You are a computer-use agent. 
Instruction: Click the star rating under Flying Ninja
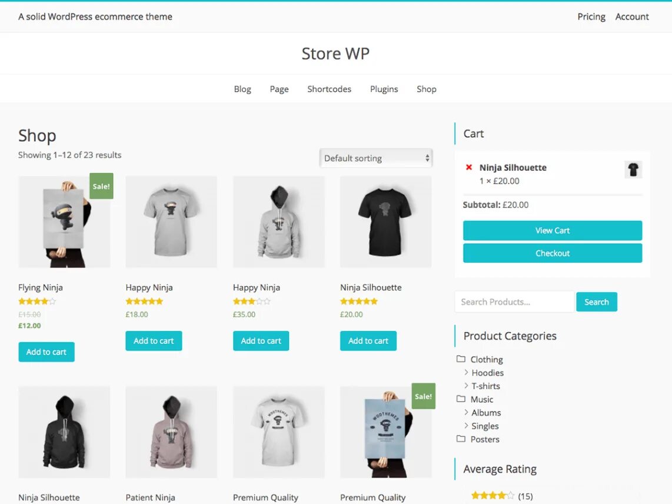click(37, 301)
